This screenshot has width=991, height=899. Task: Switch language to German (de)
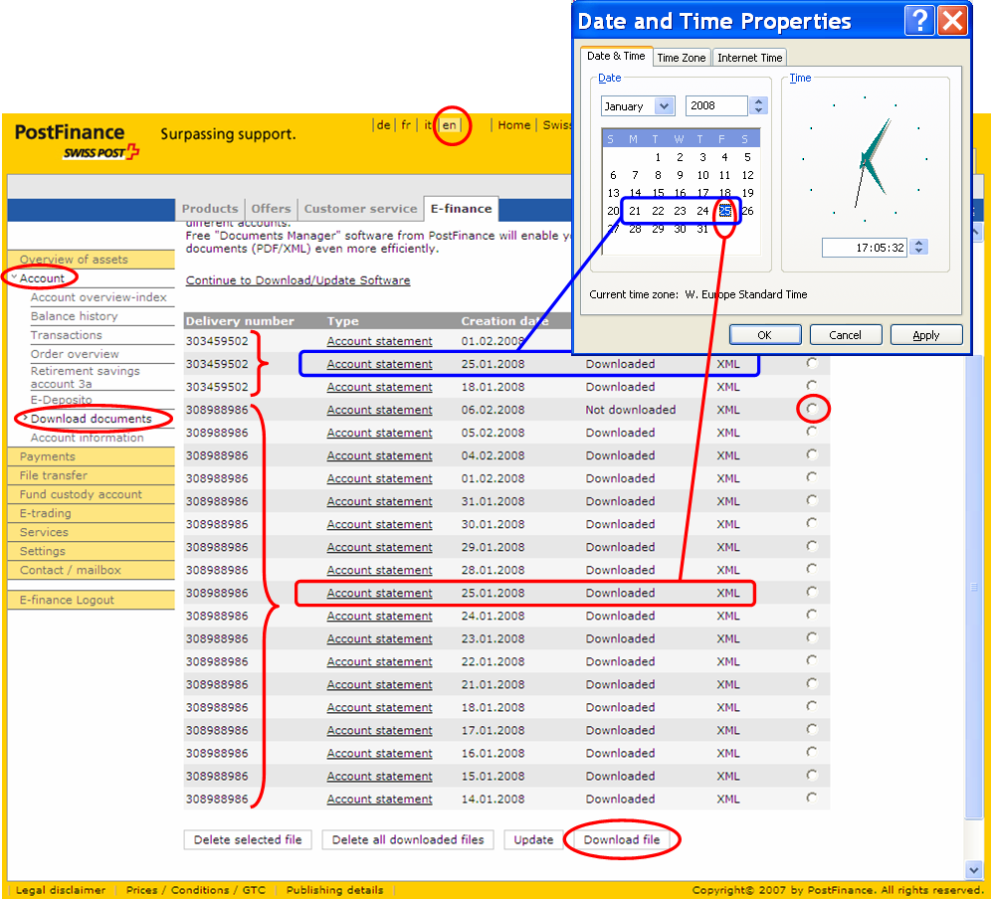coord(383,125)
